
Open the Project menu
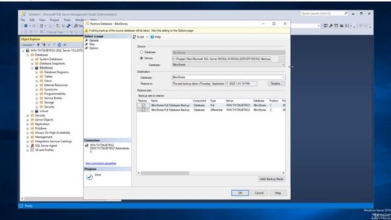(54, 20)
